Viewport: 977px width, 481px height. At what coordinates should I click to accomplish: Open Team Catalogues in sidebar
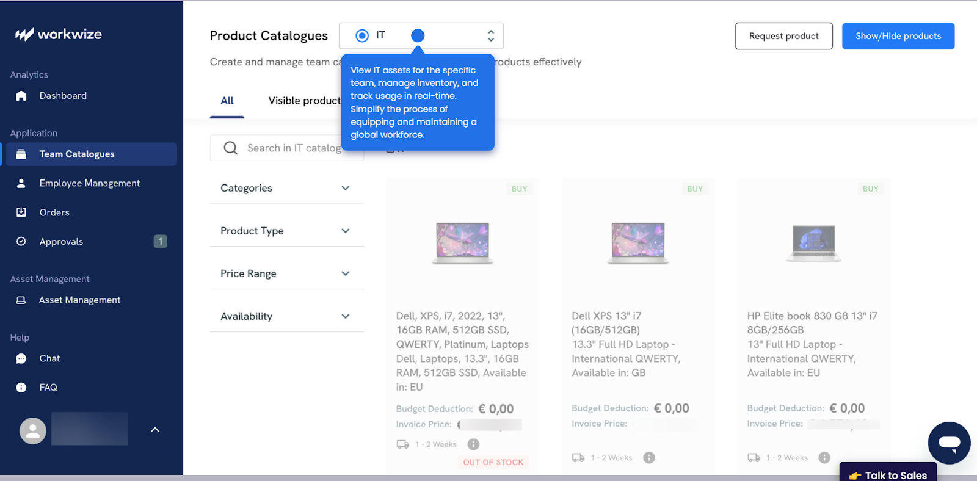[x=77, y=154]
